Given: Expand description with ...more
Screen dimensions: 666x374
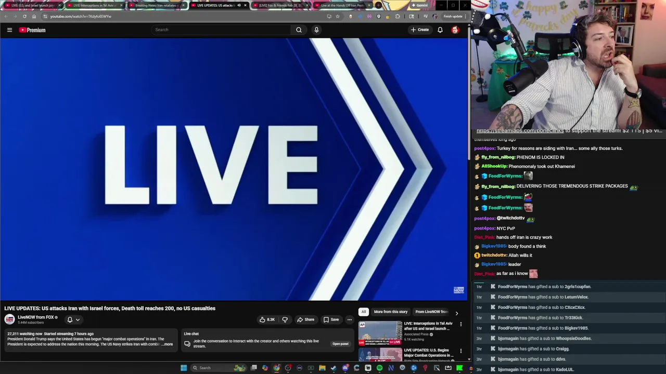Looking at the screenshot, I should [x=168, y=344].
